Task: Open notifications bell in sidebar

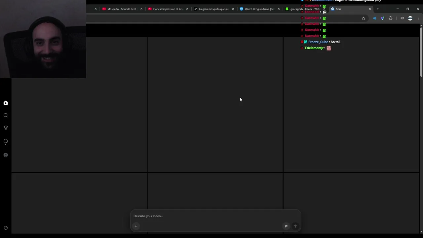Action: click(6, 141)
